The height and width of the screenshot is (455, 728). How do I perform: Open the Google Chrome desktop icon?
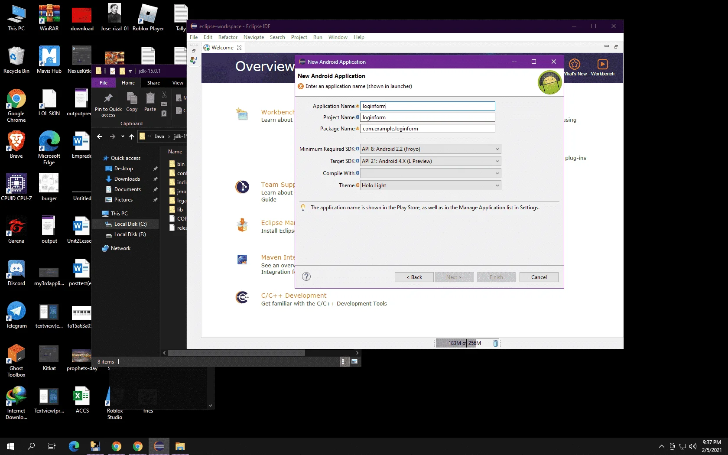[x=16, y=99]
